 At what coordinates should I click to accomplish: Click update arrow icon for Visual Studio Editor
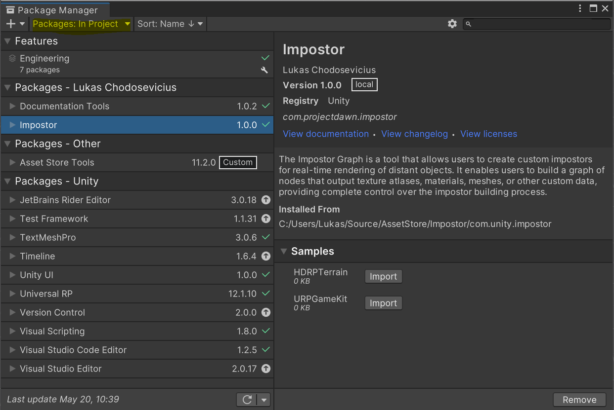pyautogui.click(x=266, y=369)
